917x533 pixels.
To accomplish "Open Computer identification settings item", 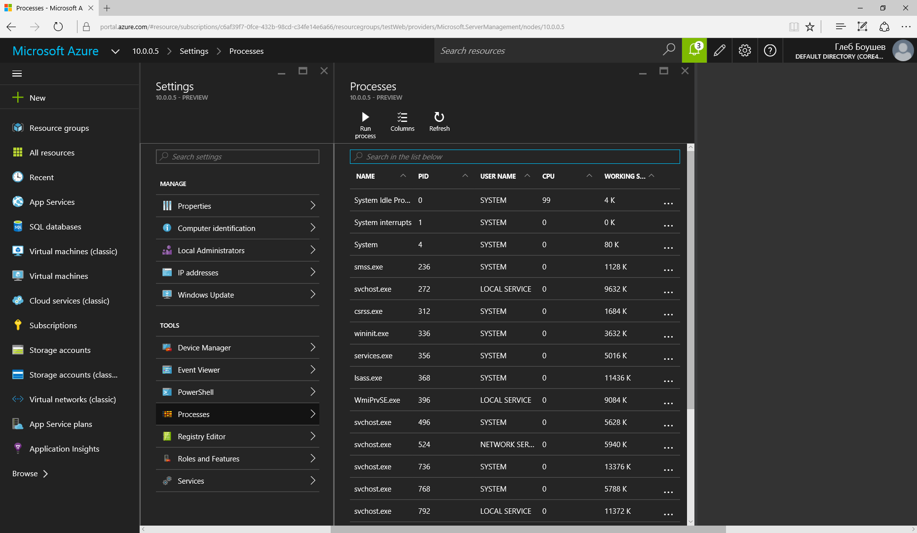I will point(237,228).
